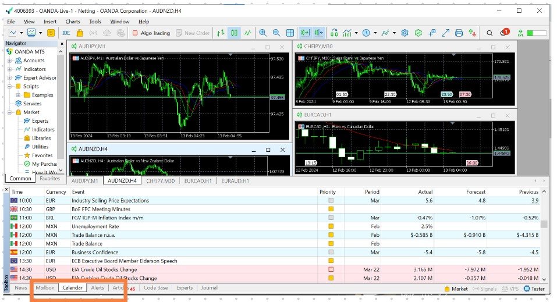The width and height of the screenshot is (557, 302).
Task: Open the Tester button in status bar
Action: 534,289
